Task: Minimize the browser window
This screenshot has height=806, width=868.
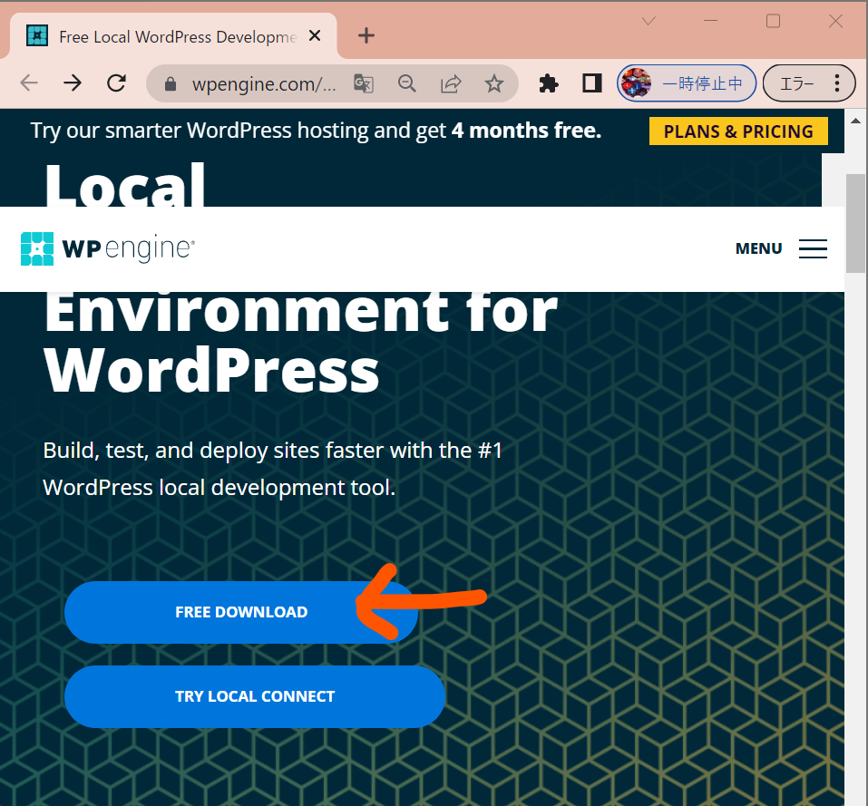Action: coord(710,21)
